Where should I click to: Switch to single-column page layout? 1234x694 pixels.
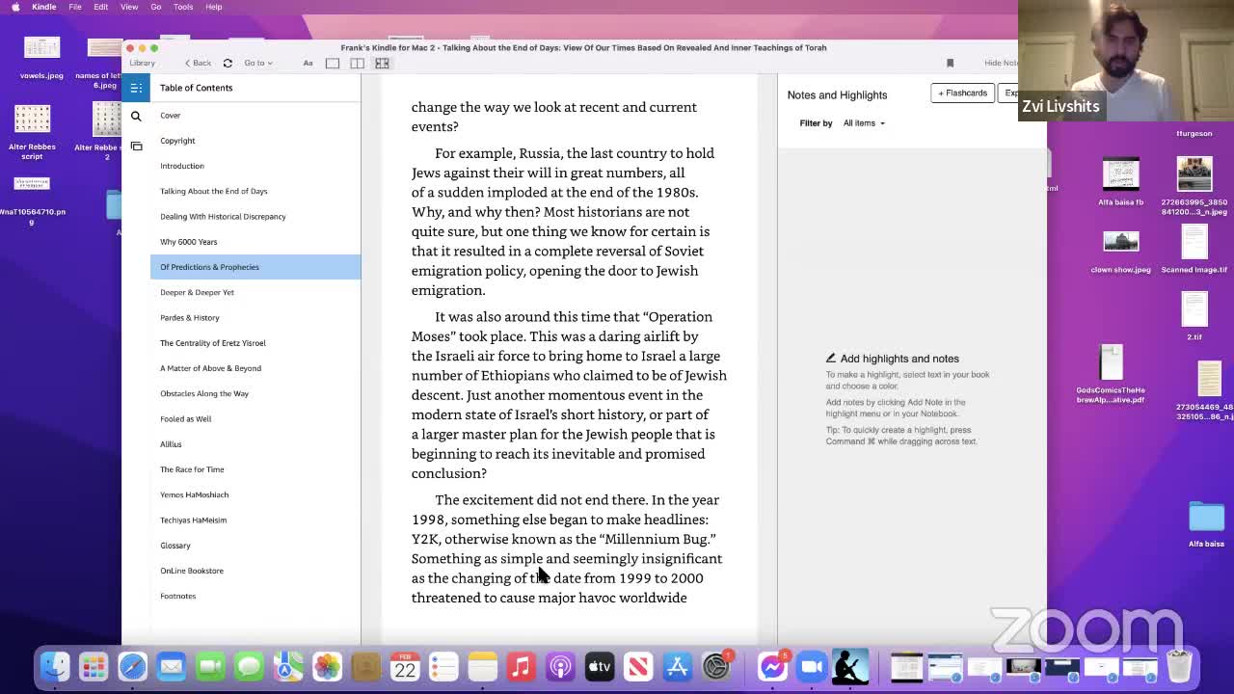pyautogui.click(x=333, y=64)
